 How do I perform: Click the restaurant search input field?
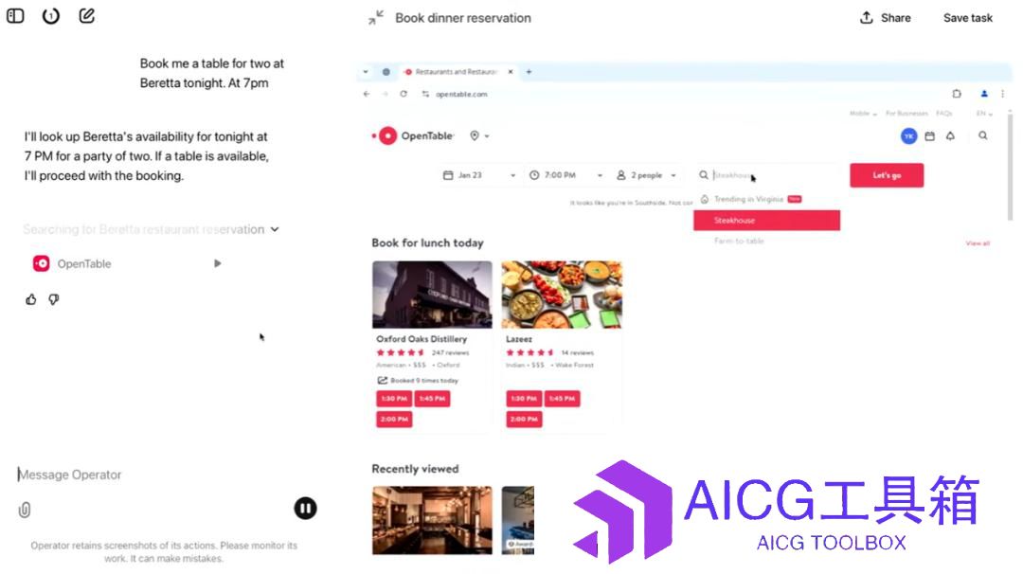pos(768,175)
